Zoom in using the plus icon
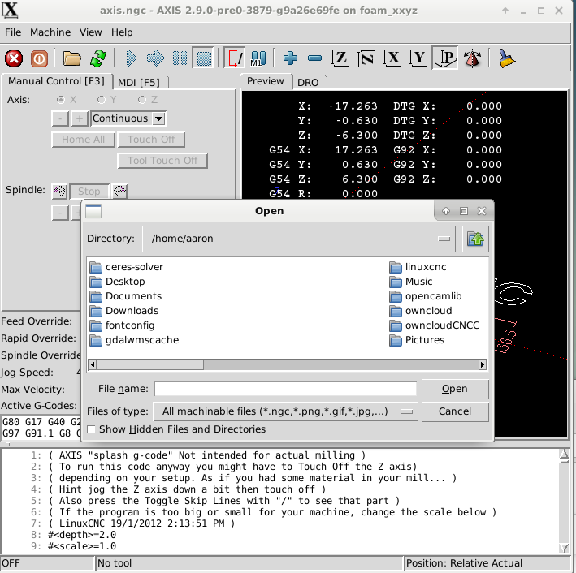 tap(290, 58)
